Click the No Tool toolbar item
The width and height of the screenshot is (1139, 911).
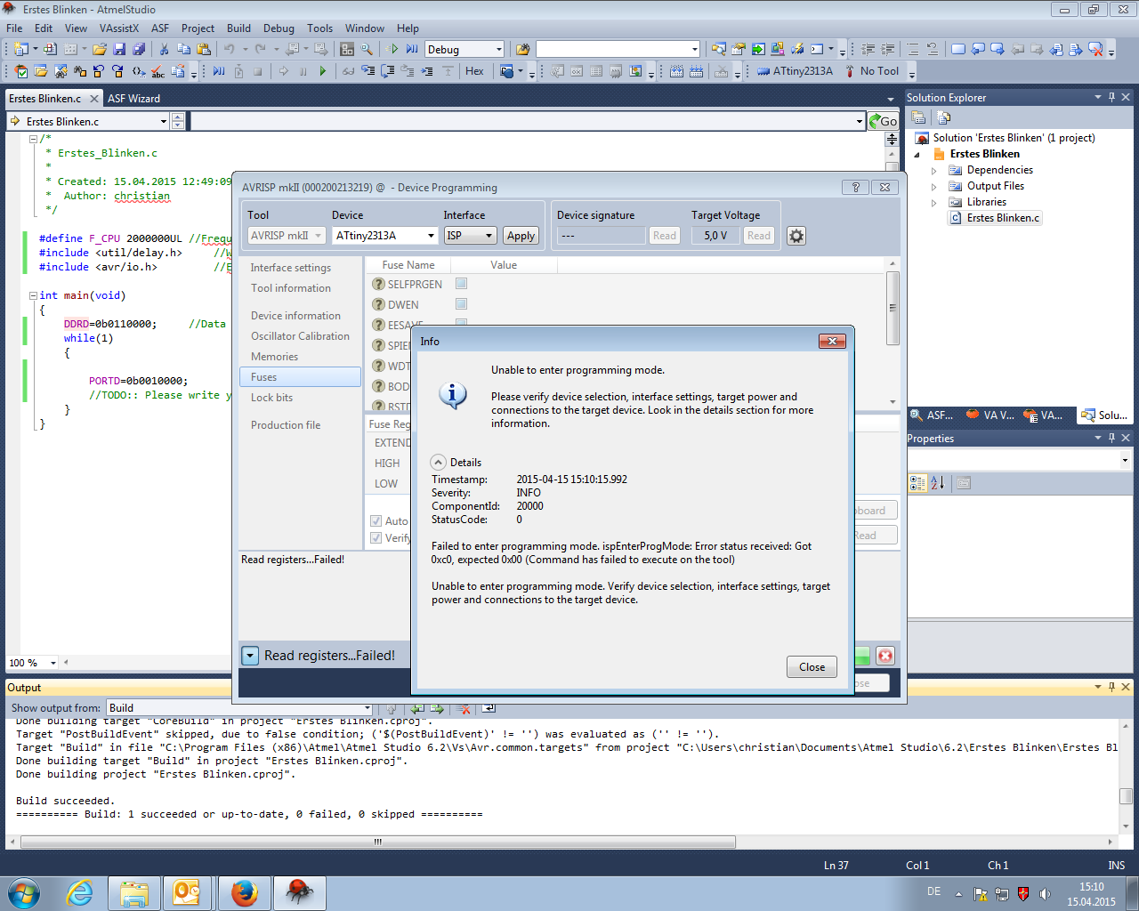[x=871, y=71]
